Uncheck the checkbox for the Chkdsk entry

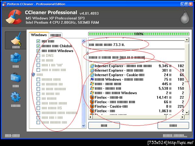[x=38, y=46]
